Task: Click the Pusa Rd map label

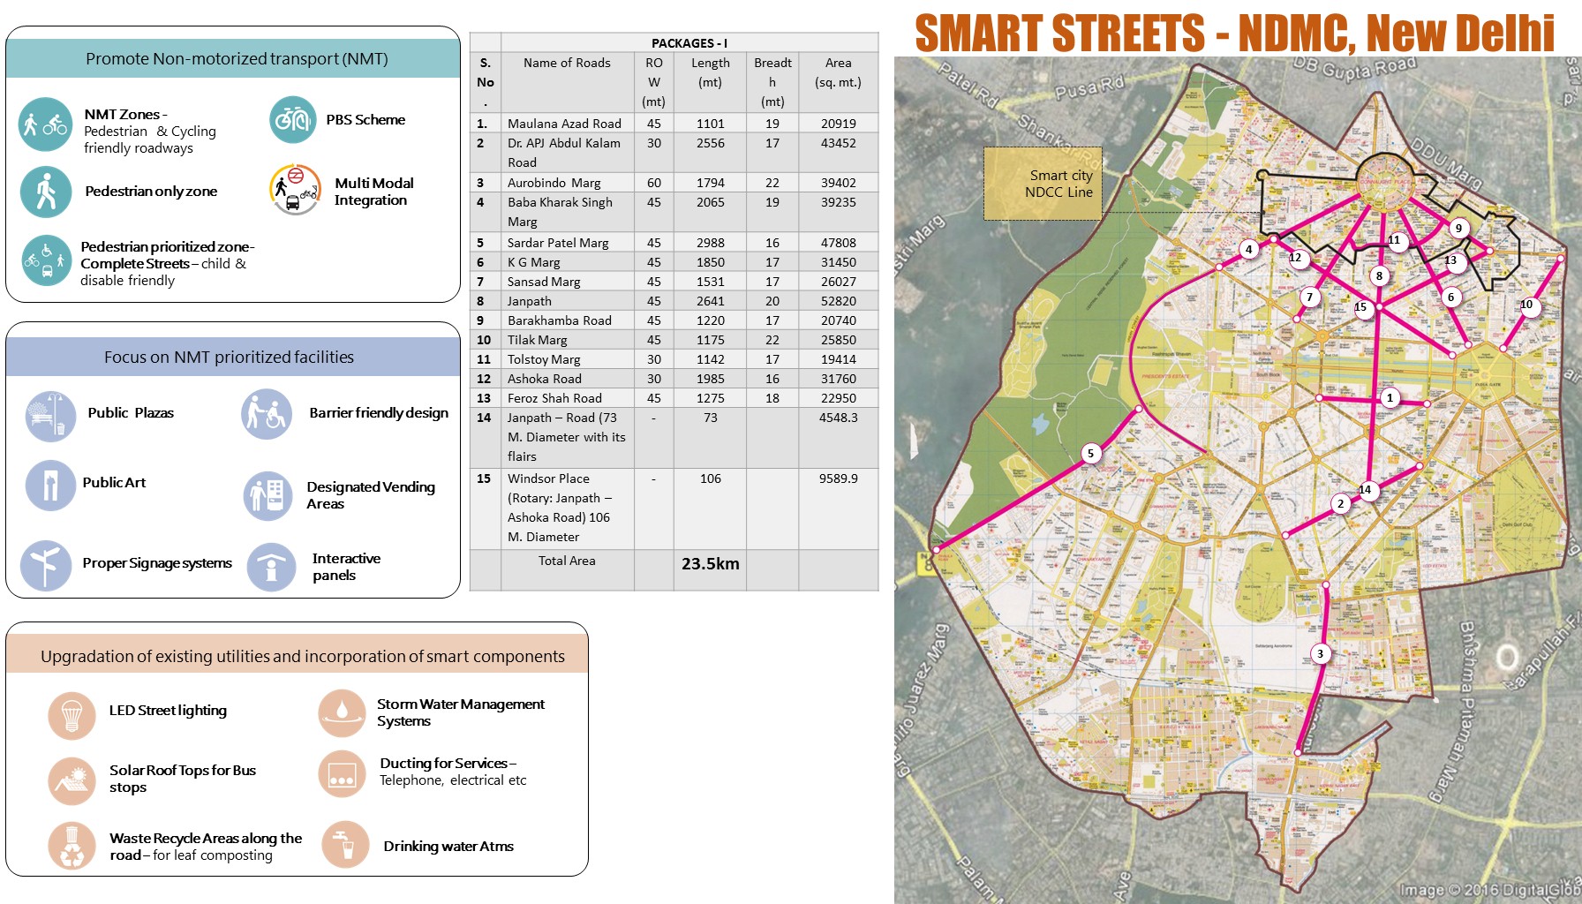Action: coord(1090,87)
